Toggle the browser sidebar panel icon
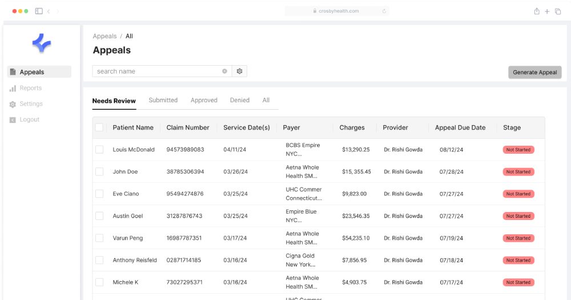Viewport: 571px width, 300px height. tap(39, 11)
